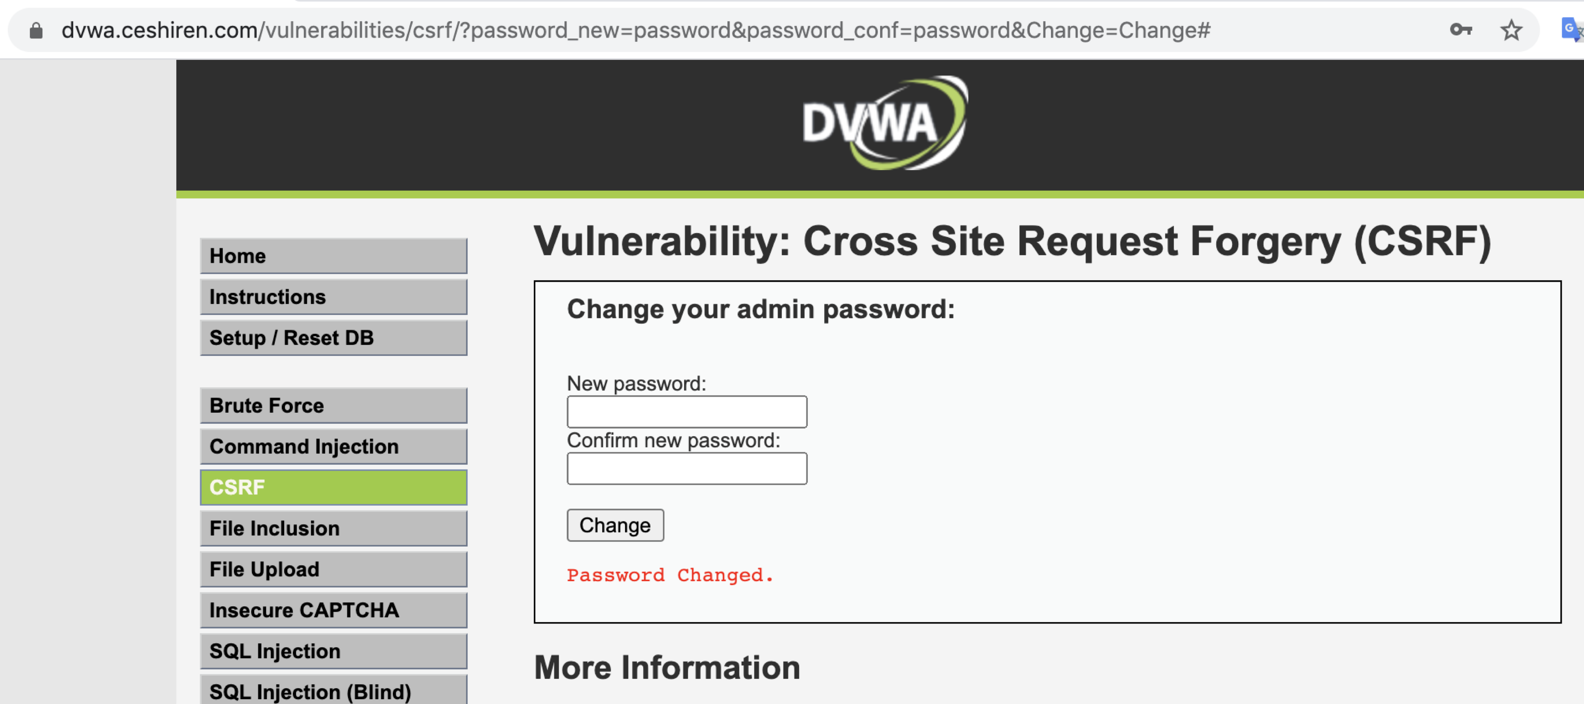Image resolution: width=1584 pixels, height=704 pixels.
Task: Bookmark this page with the star icon
Action: click(x=1511, y=30)
